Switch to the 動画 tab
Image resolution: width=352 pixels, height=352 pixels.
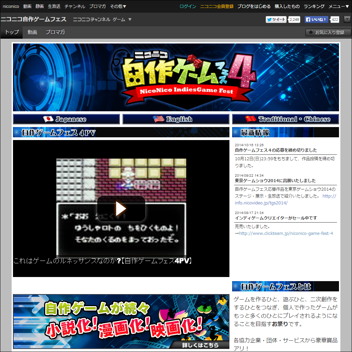[x=32, y=32]
